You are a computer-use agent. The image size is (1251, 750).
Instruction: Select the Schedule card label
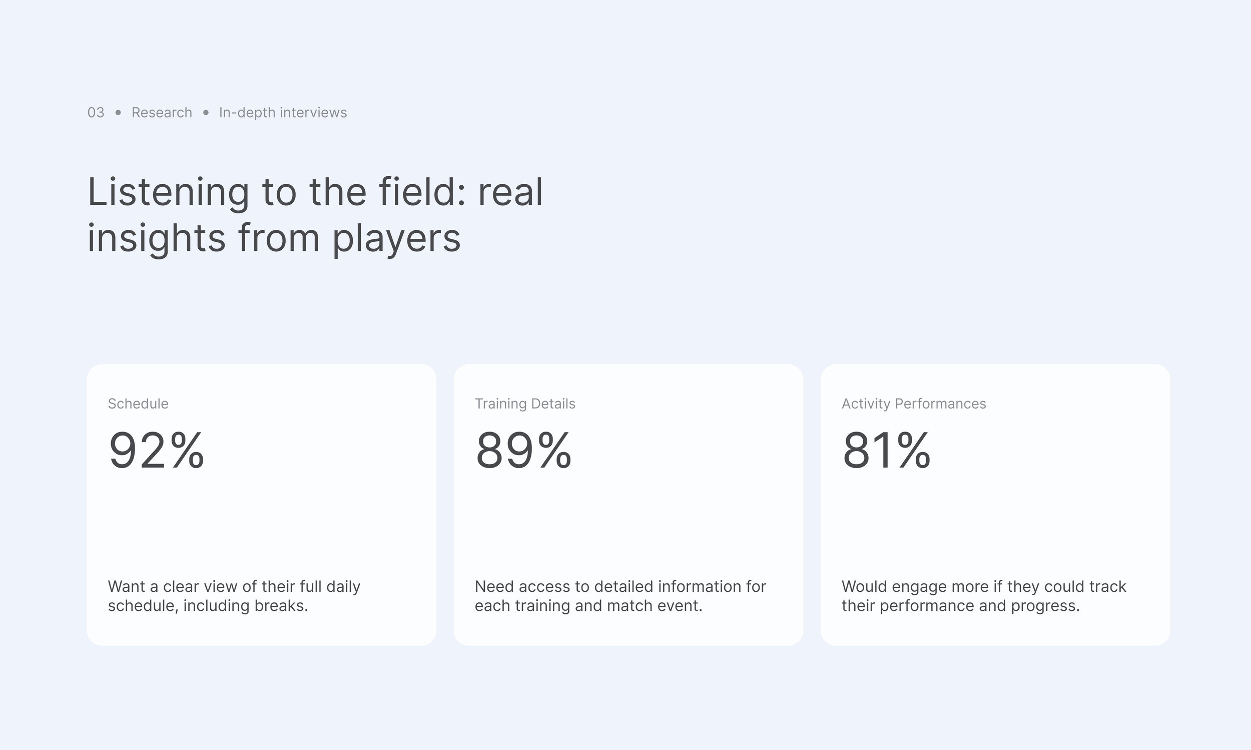pos(138,404)
